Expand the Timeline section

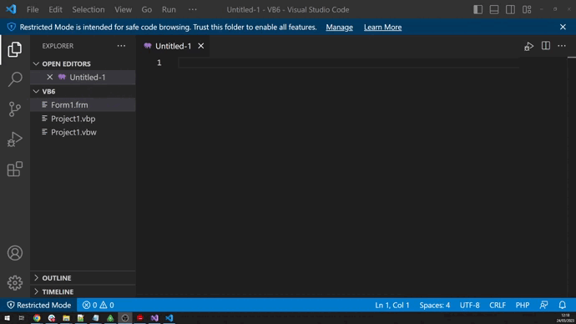click(x=83, y=291)
